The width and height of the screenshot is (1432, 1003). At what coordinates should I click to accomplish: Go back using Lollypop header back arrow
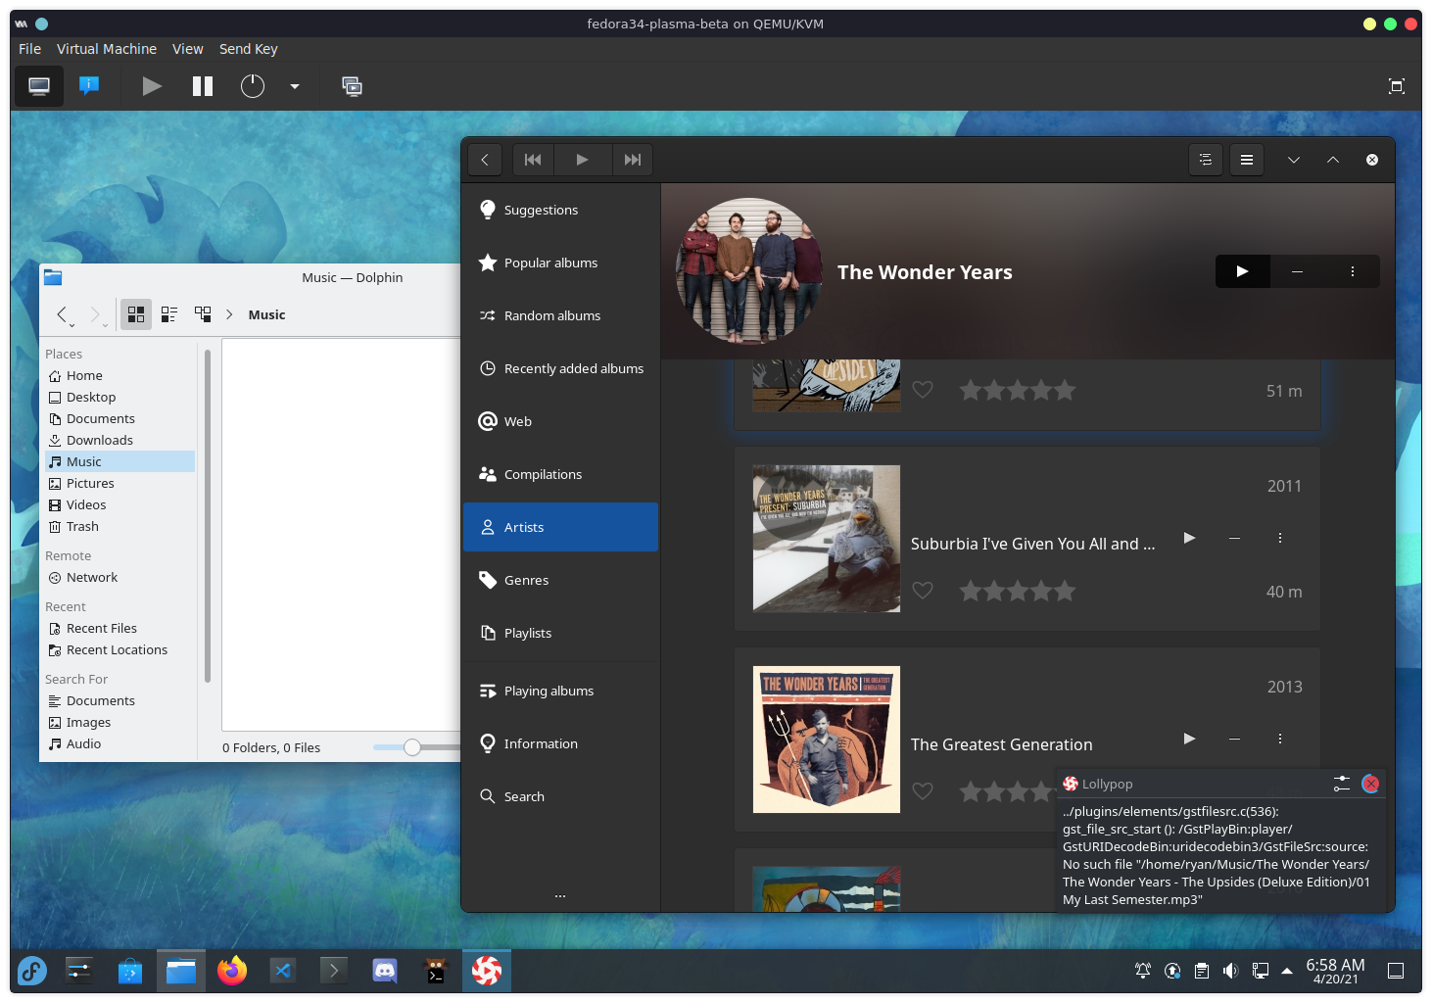click(x=485, y=160)
